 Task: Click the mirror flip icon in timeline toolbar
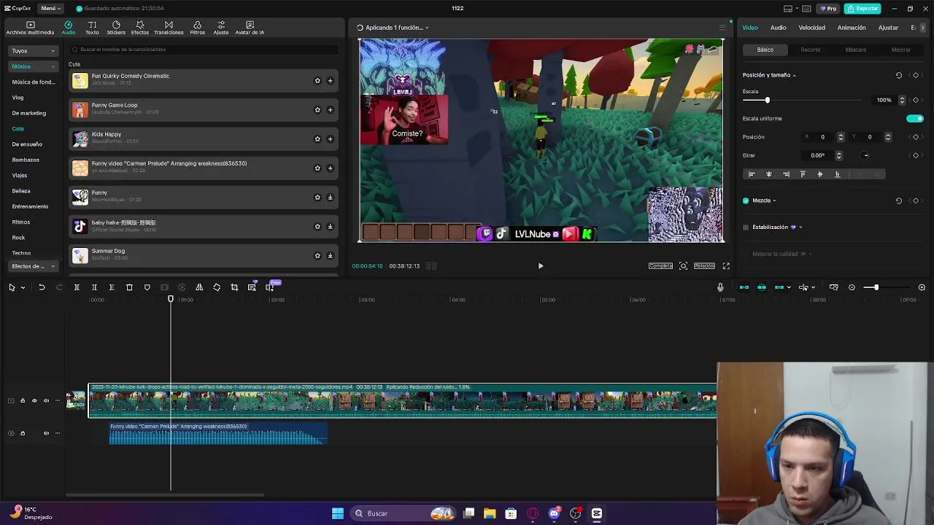coord(199,287)
